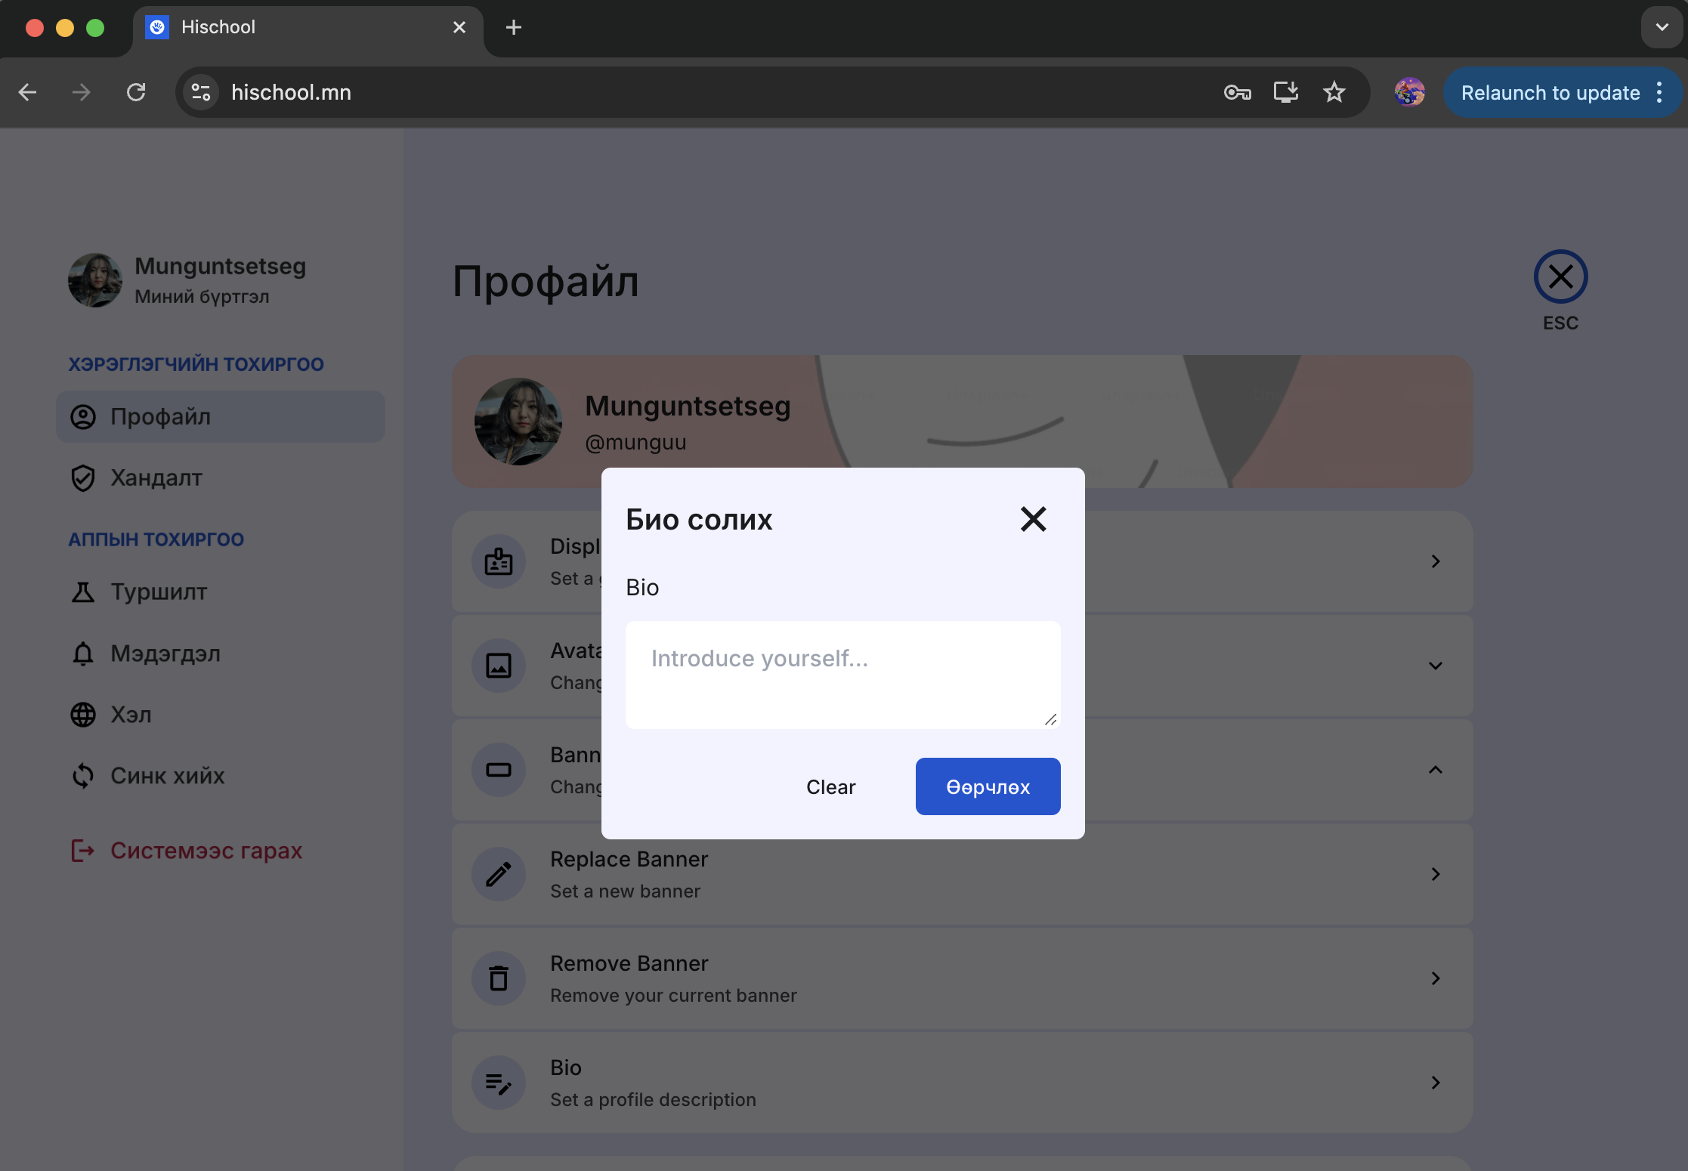Click the Хэл globe icon

(x=83, y=715)
